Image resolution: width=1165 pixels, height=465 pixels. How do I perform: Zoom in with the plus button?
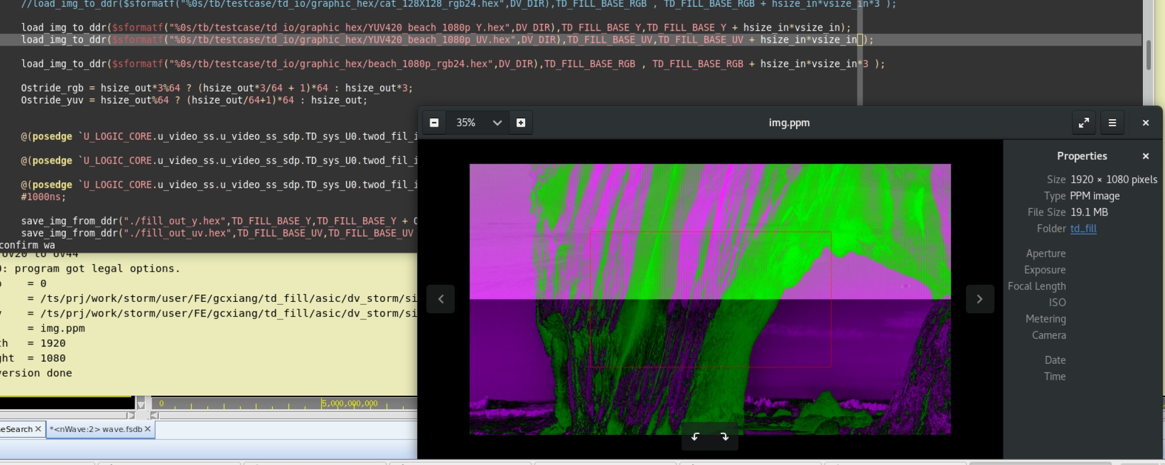(x=521, y=123)
